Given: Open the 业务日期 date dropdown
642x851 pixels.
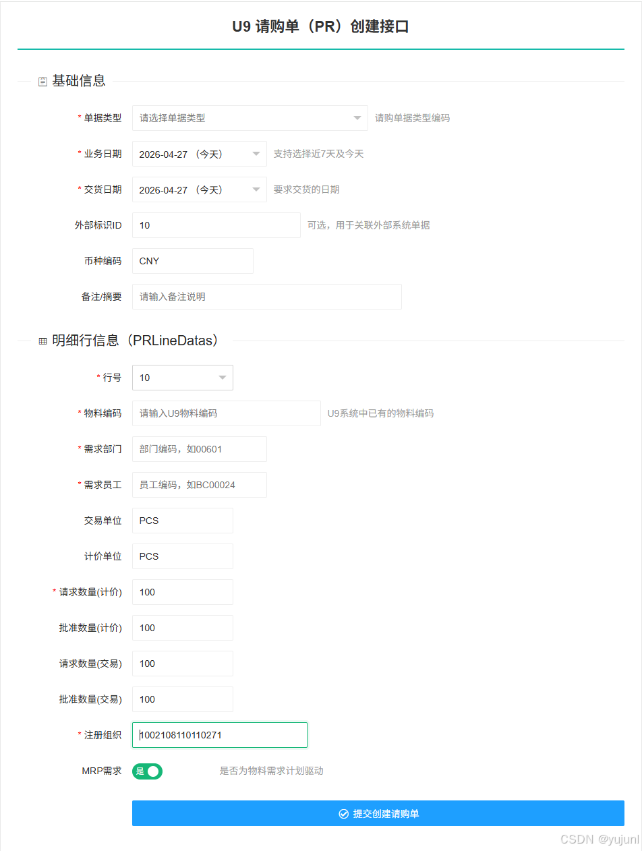Looking at the screenshot, I should coord(200,154).
